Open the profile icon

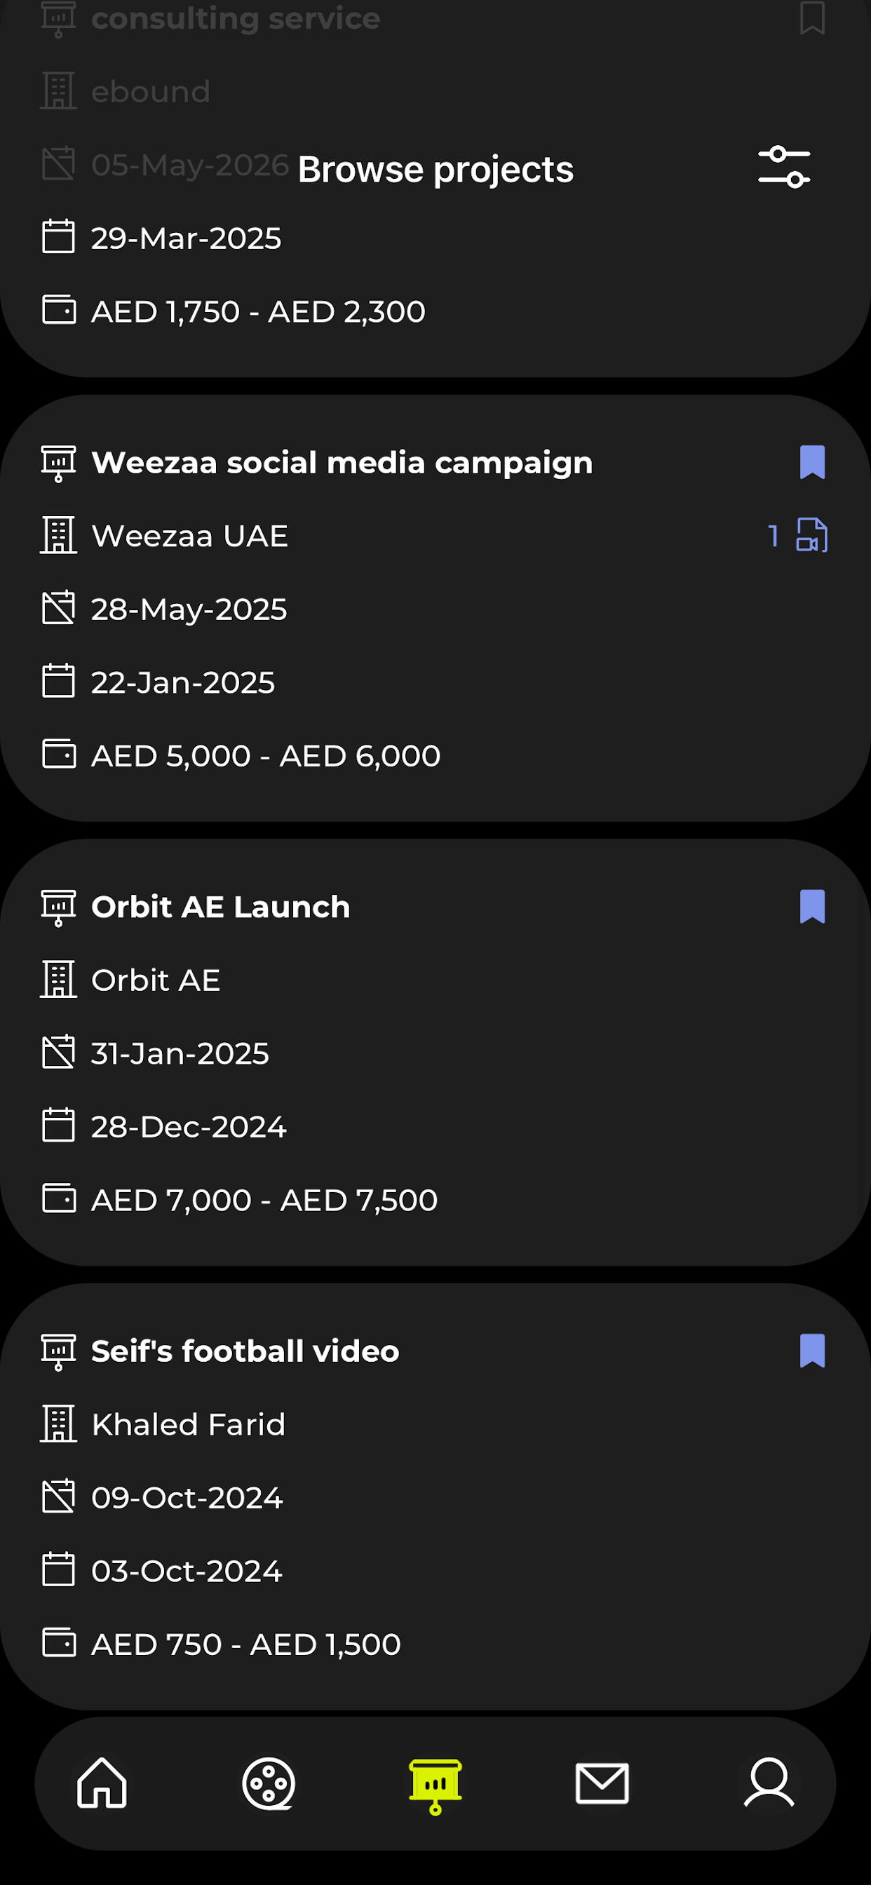click(769, 1783)
